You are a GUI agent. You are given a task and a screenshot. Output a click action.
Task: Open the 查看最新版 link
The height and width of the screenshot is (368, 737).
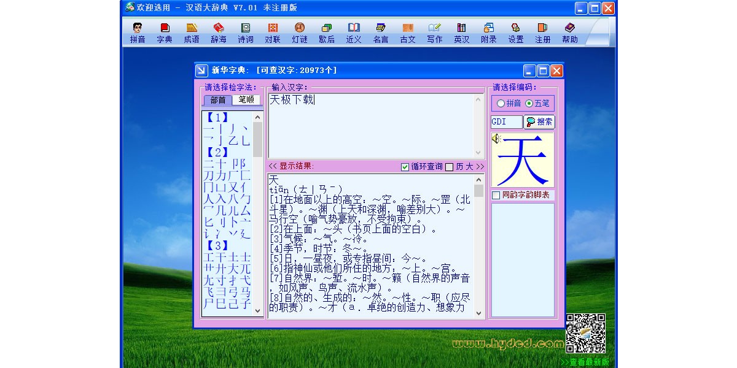pyautogui.click(x=585, y=362)
